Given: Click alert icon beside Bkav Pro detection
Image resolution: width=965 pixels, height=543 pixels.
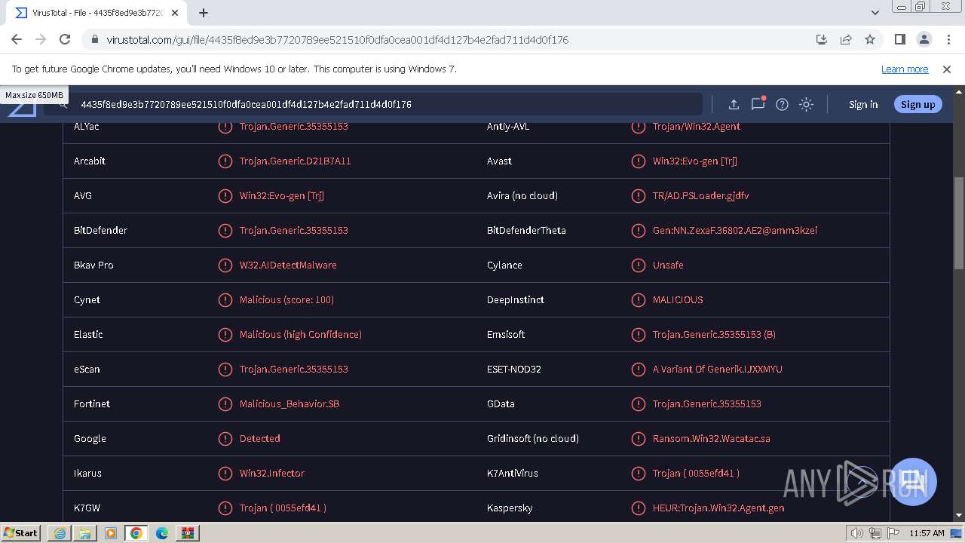Looking at the screenshot, I should point(225,265).
